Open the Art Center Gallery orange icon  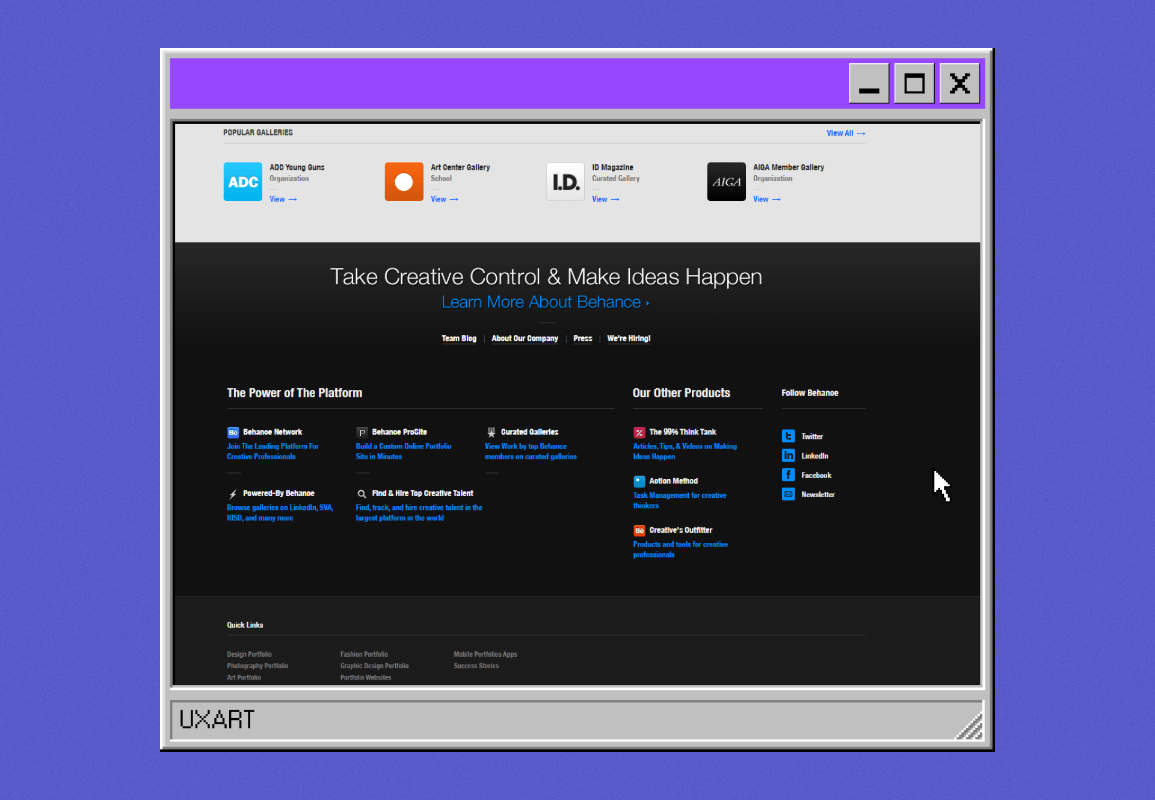[x=404, y=182]
